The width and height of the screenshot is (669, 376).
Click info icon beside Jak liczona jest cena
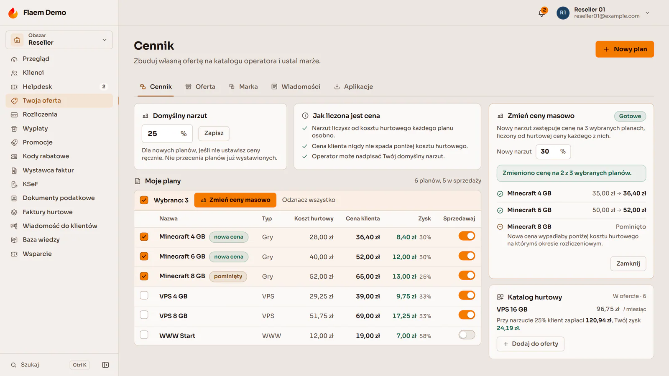(x=305, y=116)
